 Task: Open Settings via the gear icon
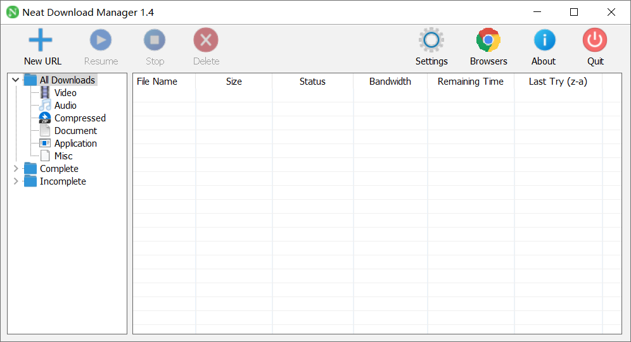tap(431, 40)
